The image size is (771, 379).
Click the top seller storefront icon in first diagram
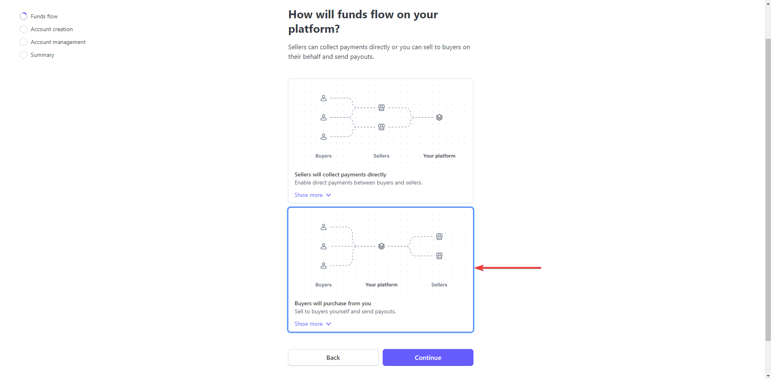[381, 108]
